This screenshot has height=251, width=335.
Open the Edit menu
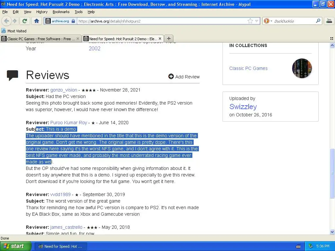click(16, 12)
